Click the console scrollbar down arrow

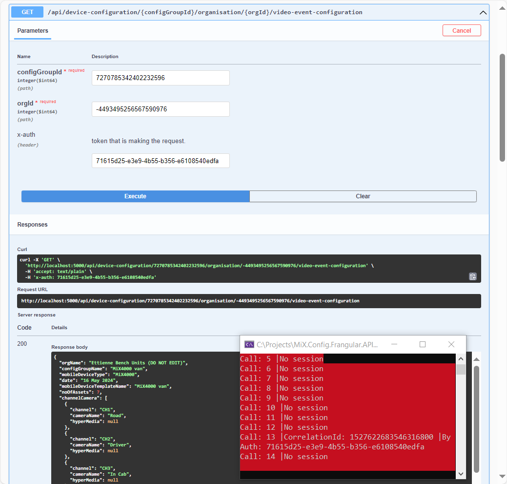461,474
